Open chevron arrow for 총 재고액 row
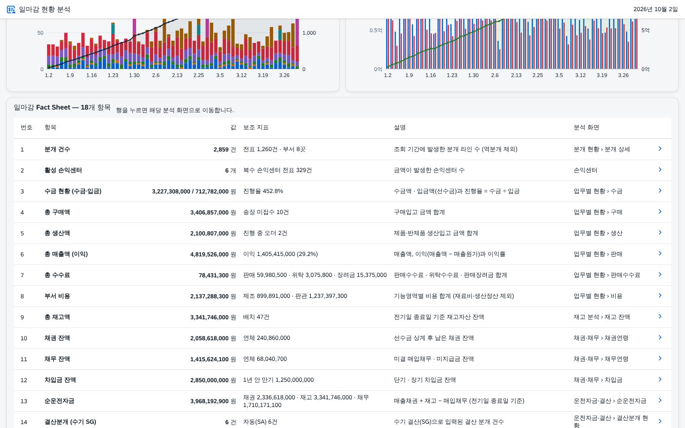The width and height of the screenshot is (685, 428). pyautogui.click(x=660, y=316)
